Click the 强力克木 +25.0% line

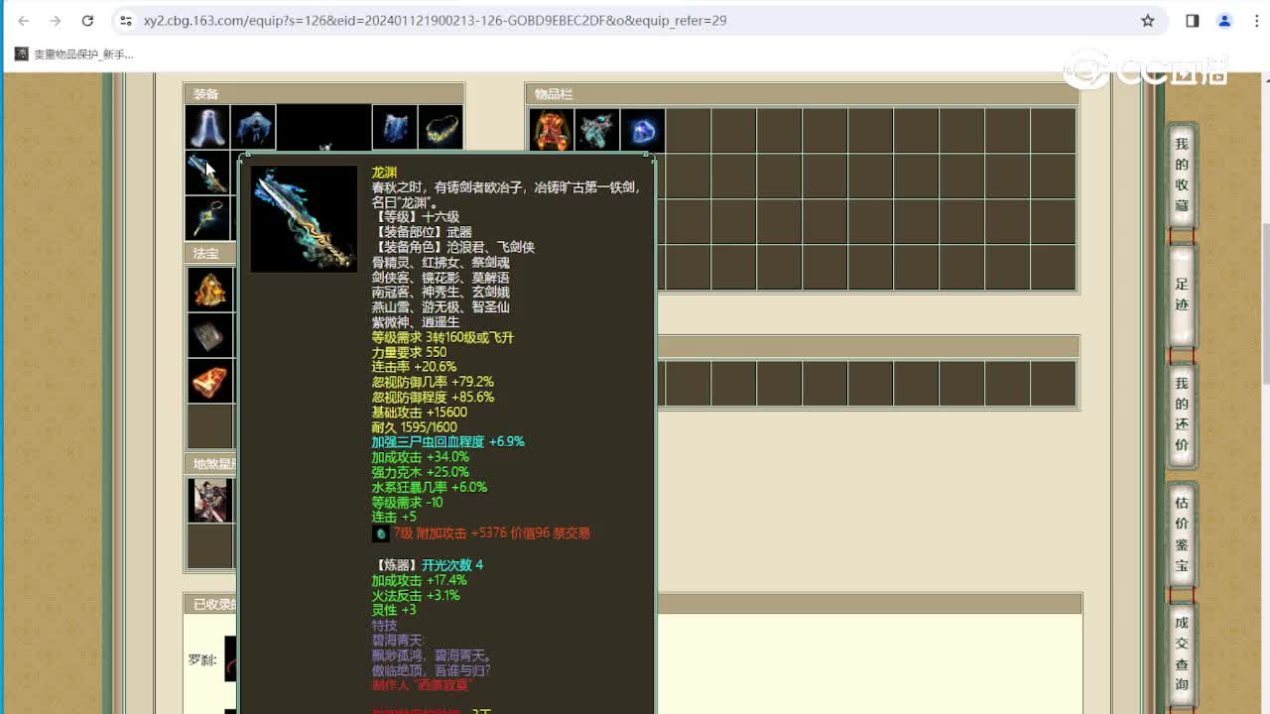(x=420, y=472)
